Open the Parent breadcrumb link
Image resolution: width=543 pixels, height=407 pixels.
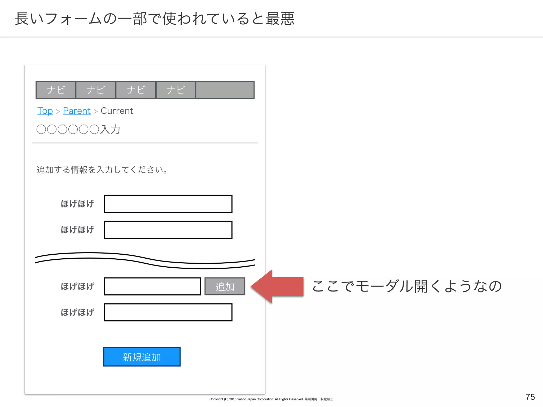[77, 111]
